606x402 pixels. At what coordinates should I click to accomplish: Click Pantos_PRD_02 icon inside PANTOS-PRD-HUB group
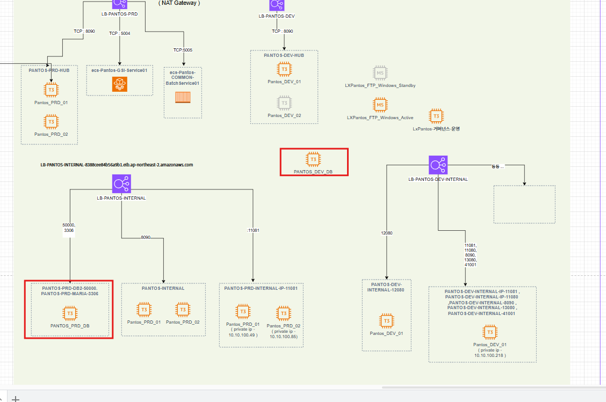coord(51,122)
